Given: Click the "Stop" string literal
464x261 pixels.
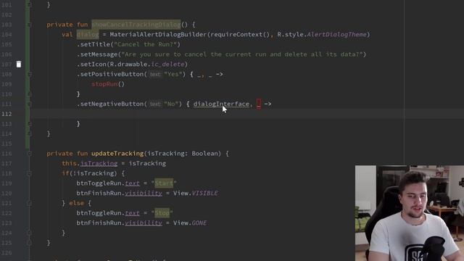Looking at the screenshot, I should (162, 213).
